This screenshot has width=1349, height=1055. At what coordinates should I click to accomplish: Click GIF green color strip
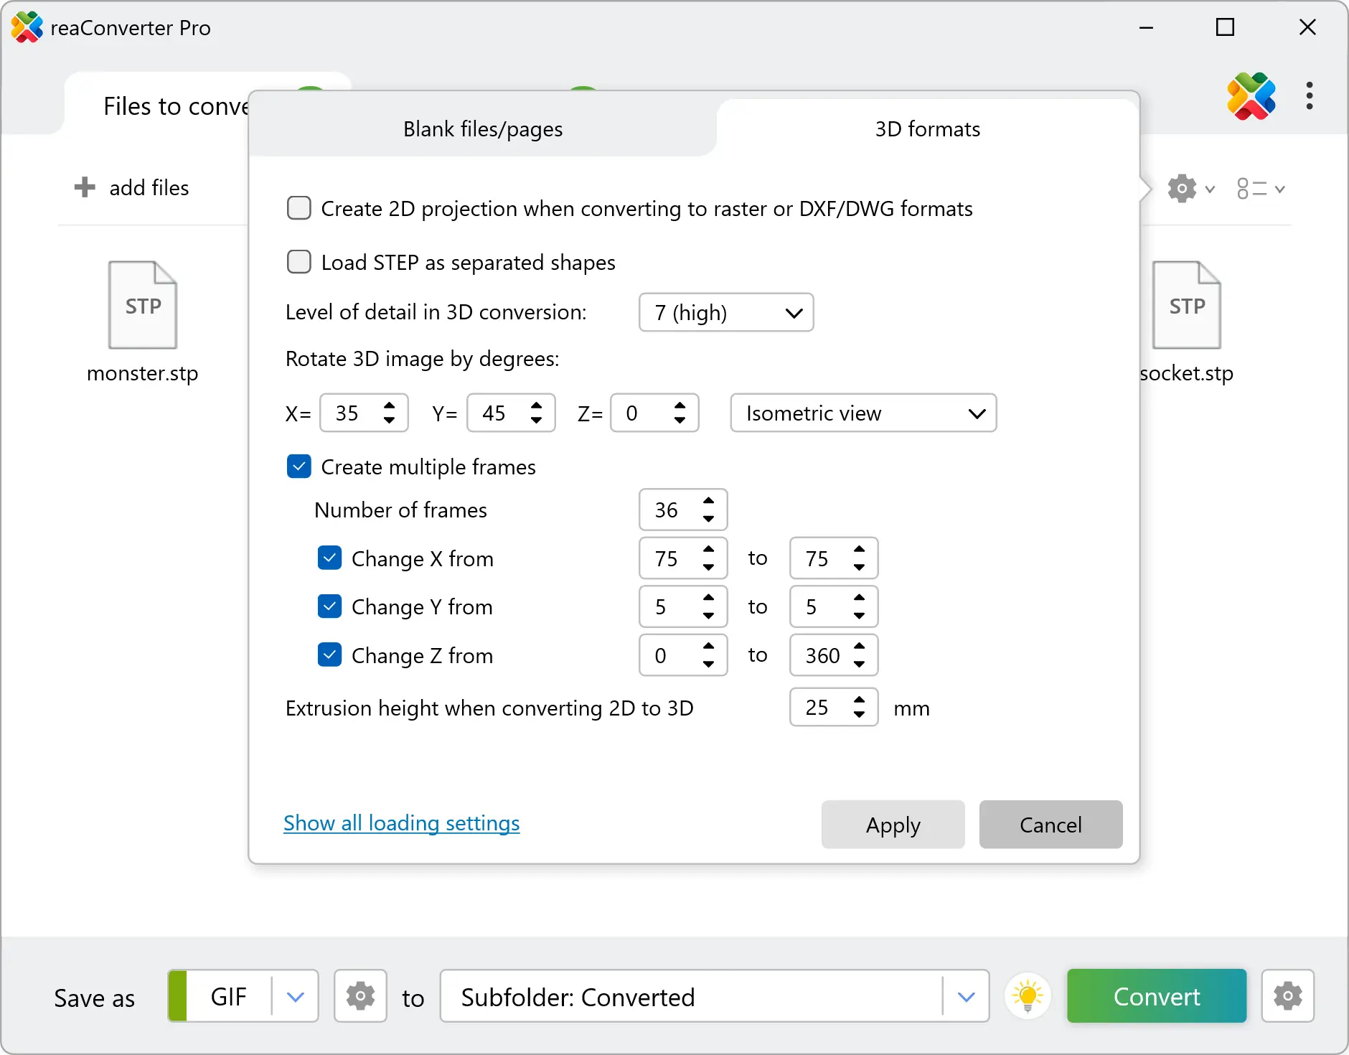[x=177, y=996]
